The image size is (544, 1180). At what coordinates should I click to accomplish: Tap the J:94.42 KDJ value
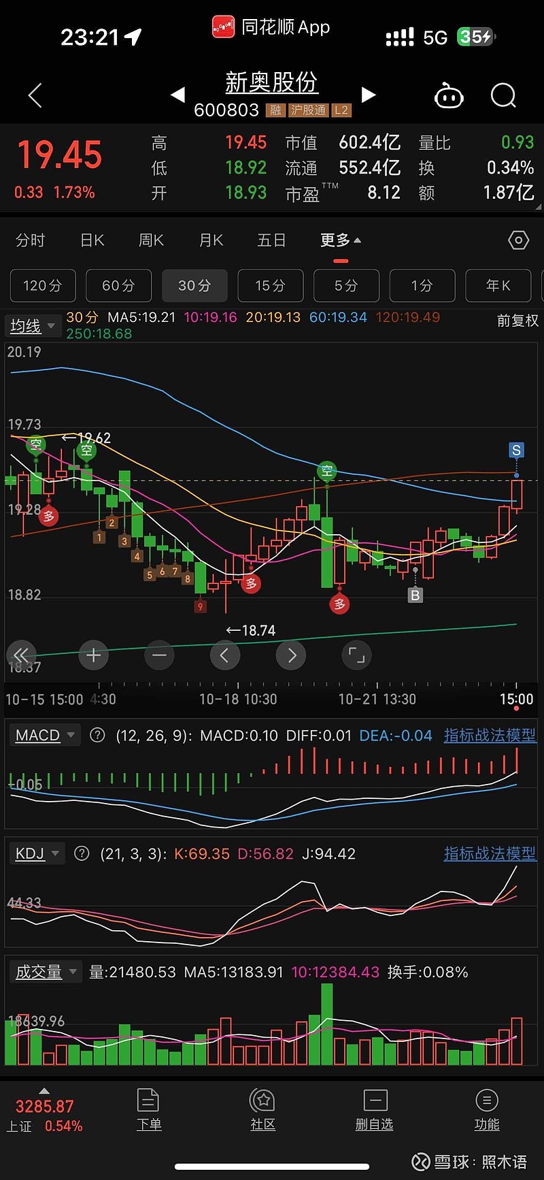click(328, 853)
